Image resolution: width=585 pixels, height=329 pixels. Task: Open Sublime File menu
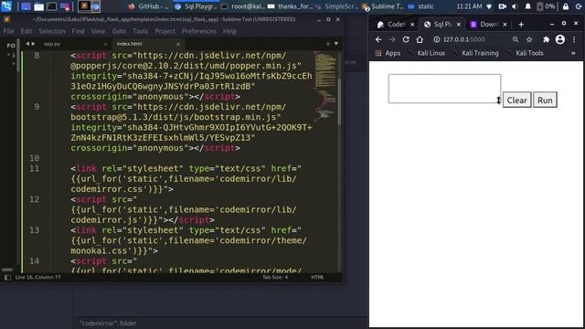click(8, 31)
